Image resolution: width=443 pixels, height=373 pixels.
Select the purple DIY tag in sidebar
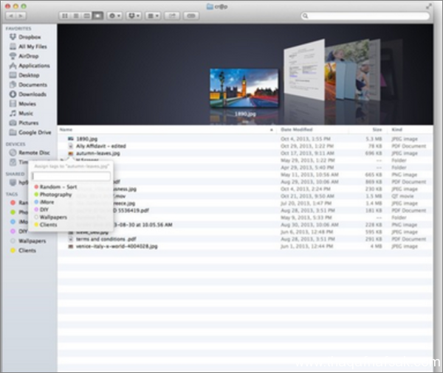tap(18, 231)
